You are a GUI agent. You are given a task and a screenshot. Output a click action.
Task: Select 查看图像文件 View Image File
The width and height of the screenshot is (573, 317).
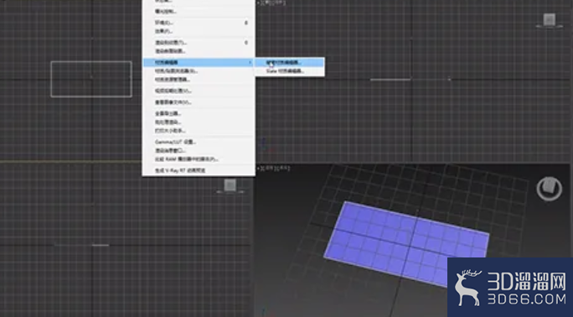199,102
